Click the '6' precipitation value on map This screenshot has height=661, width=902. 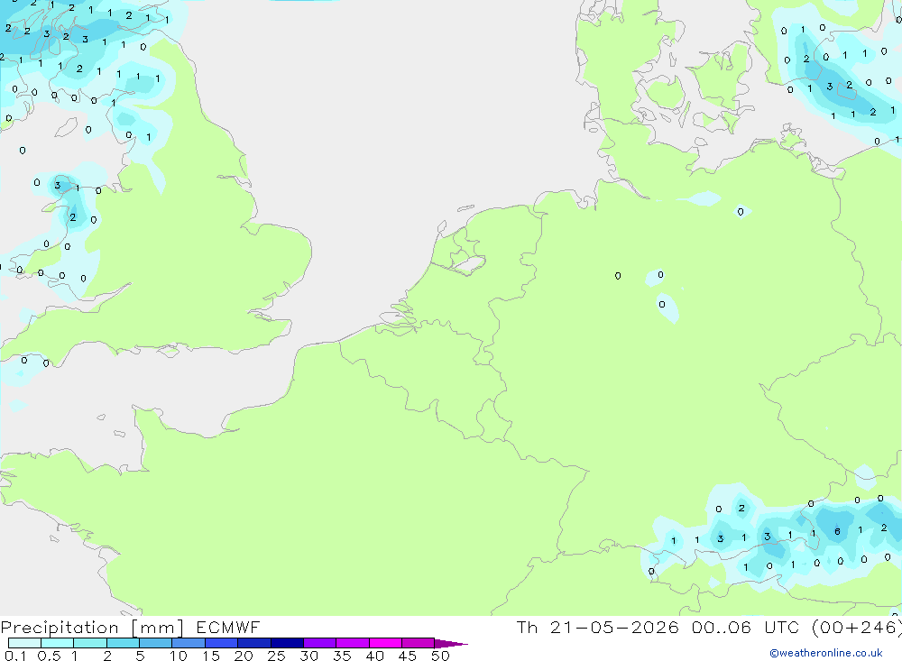838,531
